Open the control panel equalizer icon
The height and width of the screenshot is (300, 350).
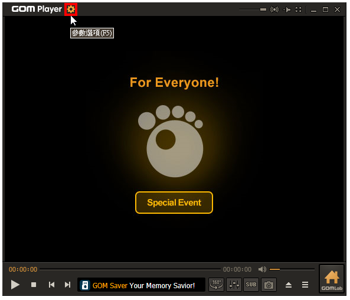click(234, 285)
